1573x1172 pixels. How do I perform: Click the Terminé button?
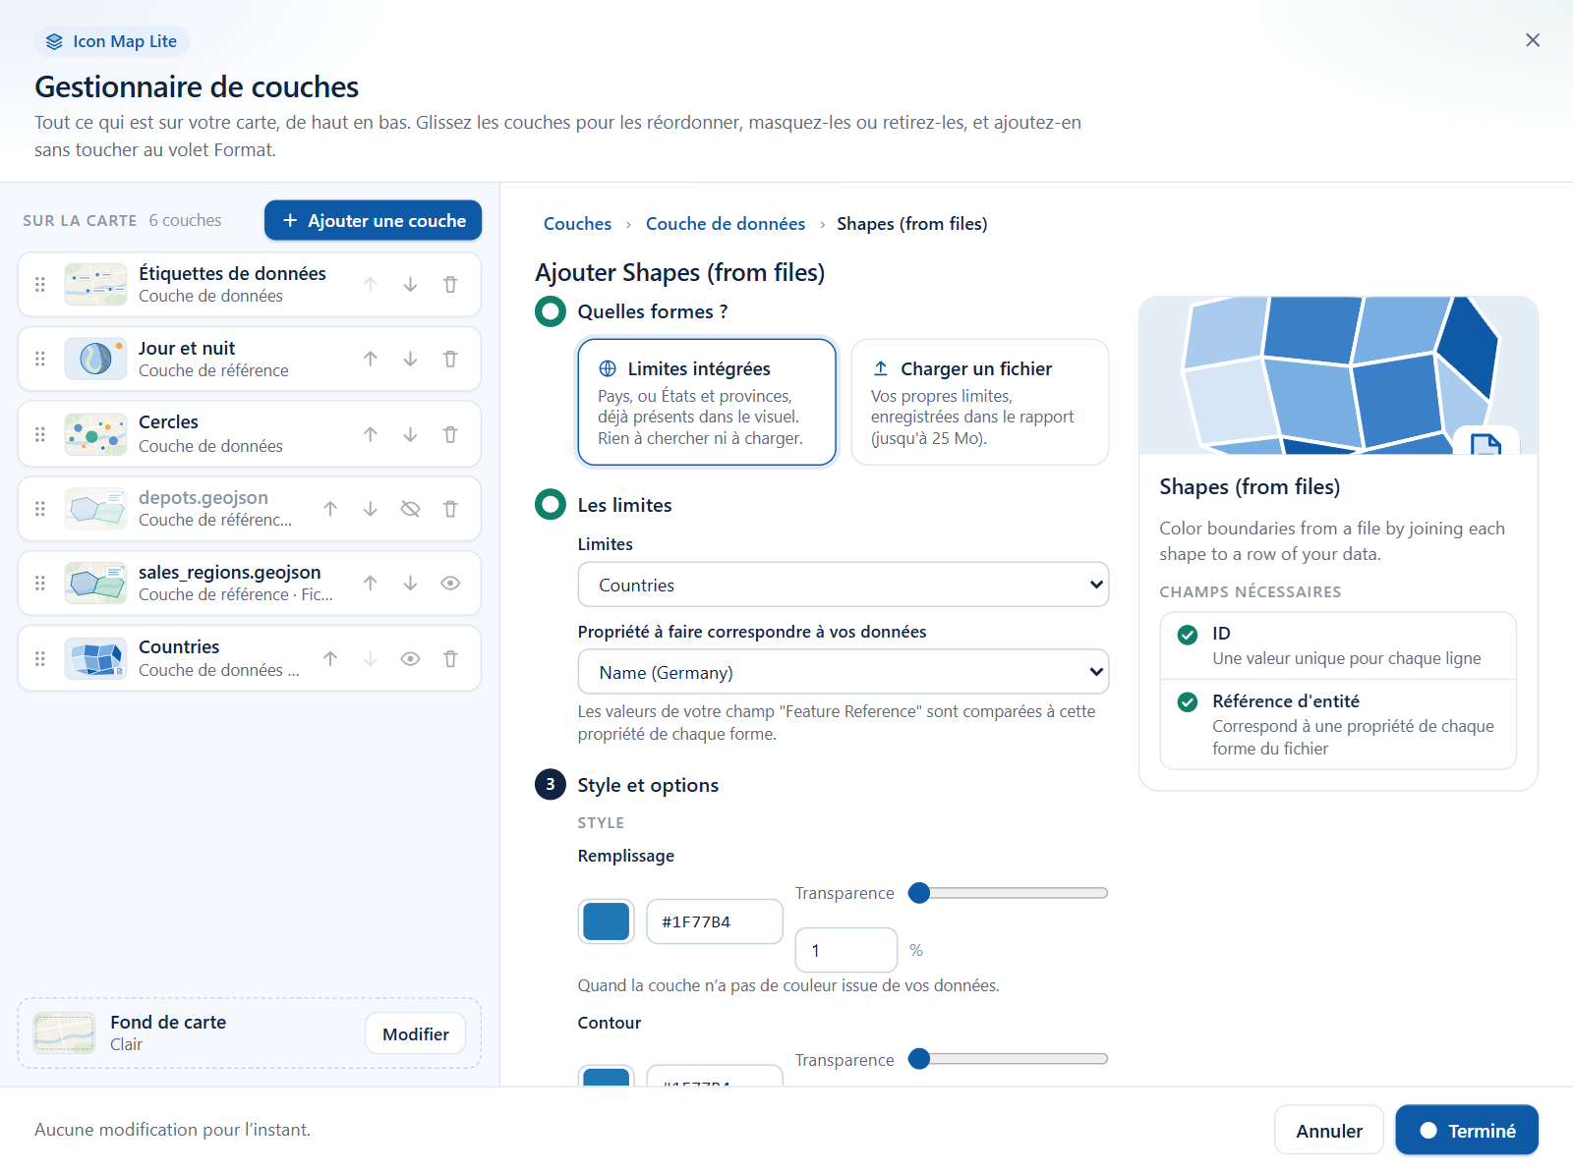pyautogui.click(x=1467, y=1131)
